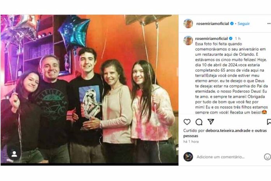Open comments with the speech bubble icon
Viewport: 271px width, 181px height.
pos(199,122)
